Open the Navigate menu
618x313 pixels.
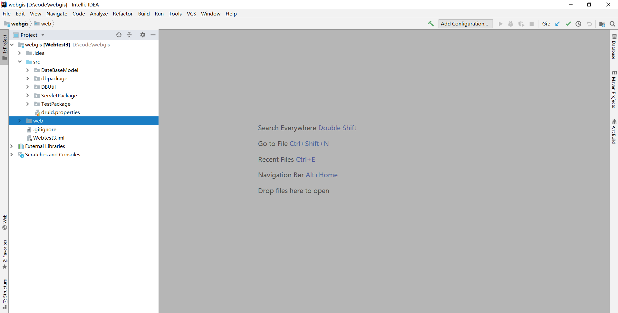click(x=57, y=14)
